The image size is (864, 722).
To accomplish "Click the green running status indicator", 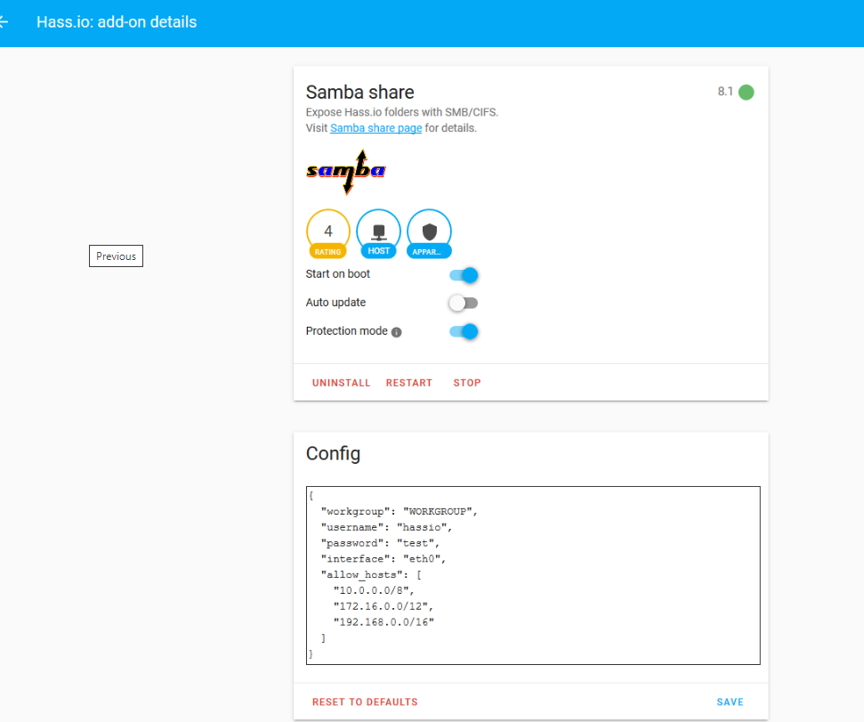I will [x=746, y=92].
